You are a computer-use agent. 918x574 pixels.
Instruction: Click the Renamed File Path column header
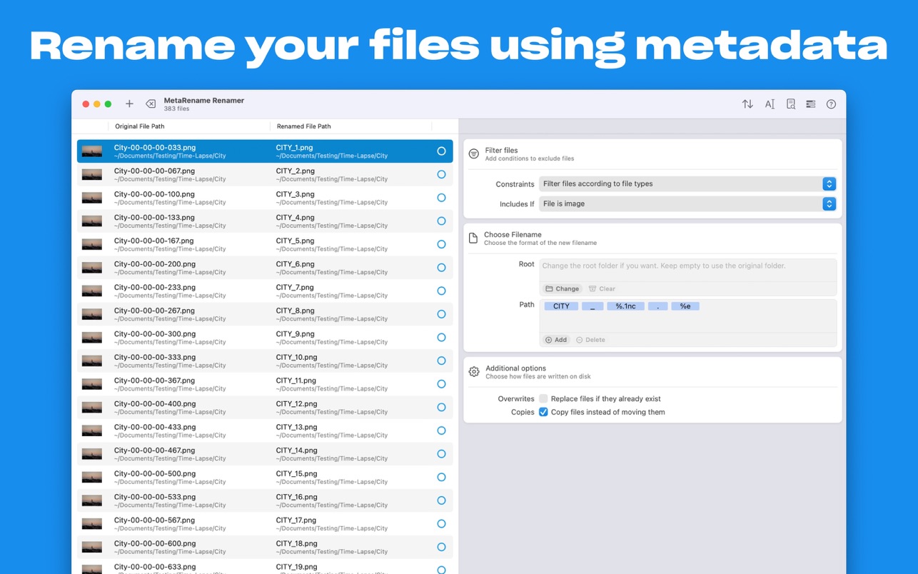click(x=304, y=126)
